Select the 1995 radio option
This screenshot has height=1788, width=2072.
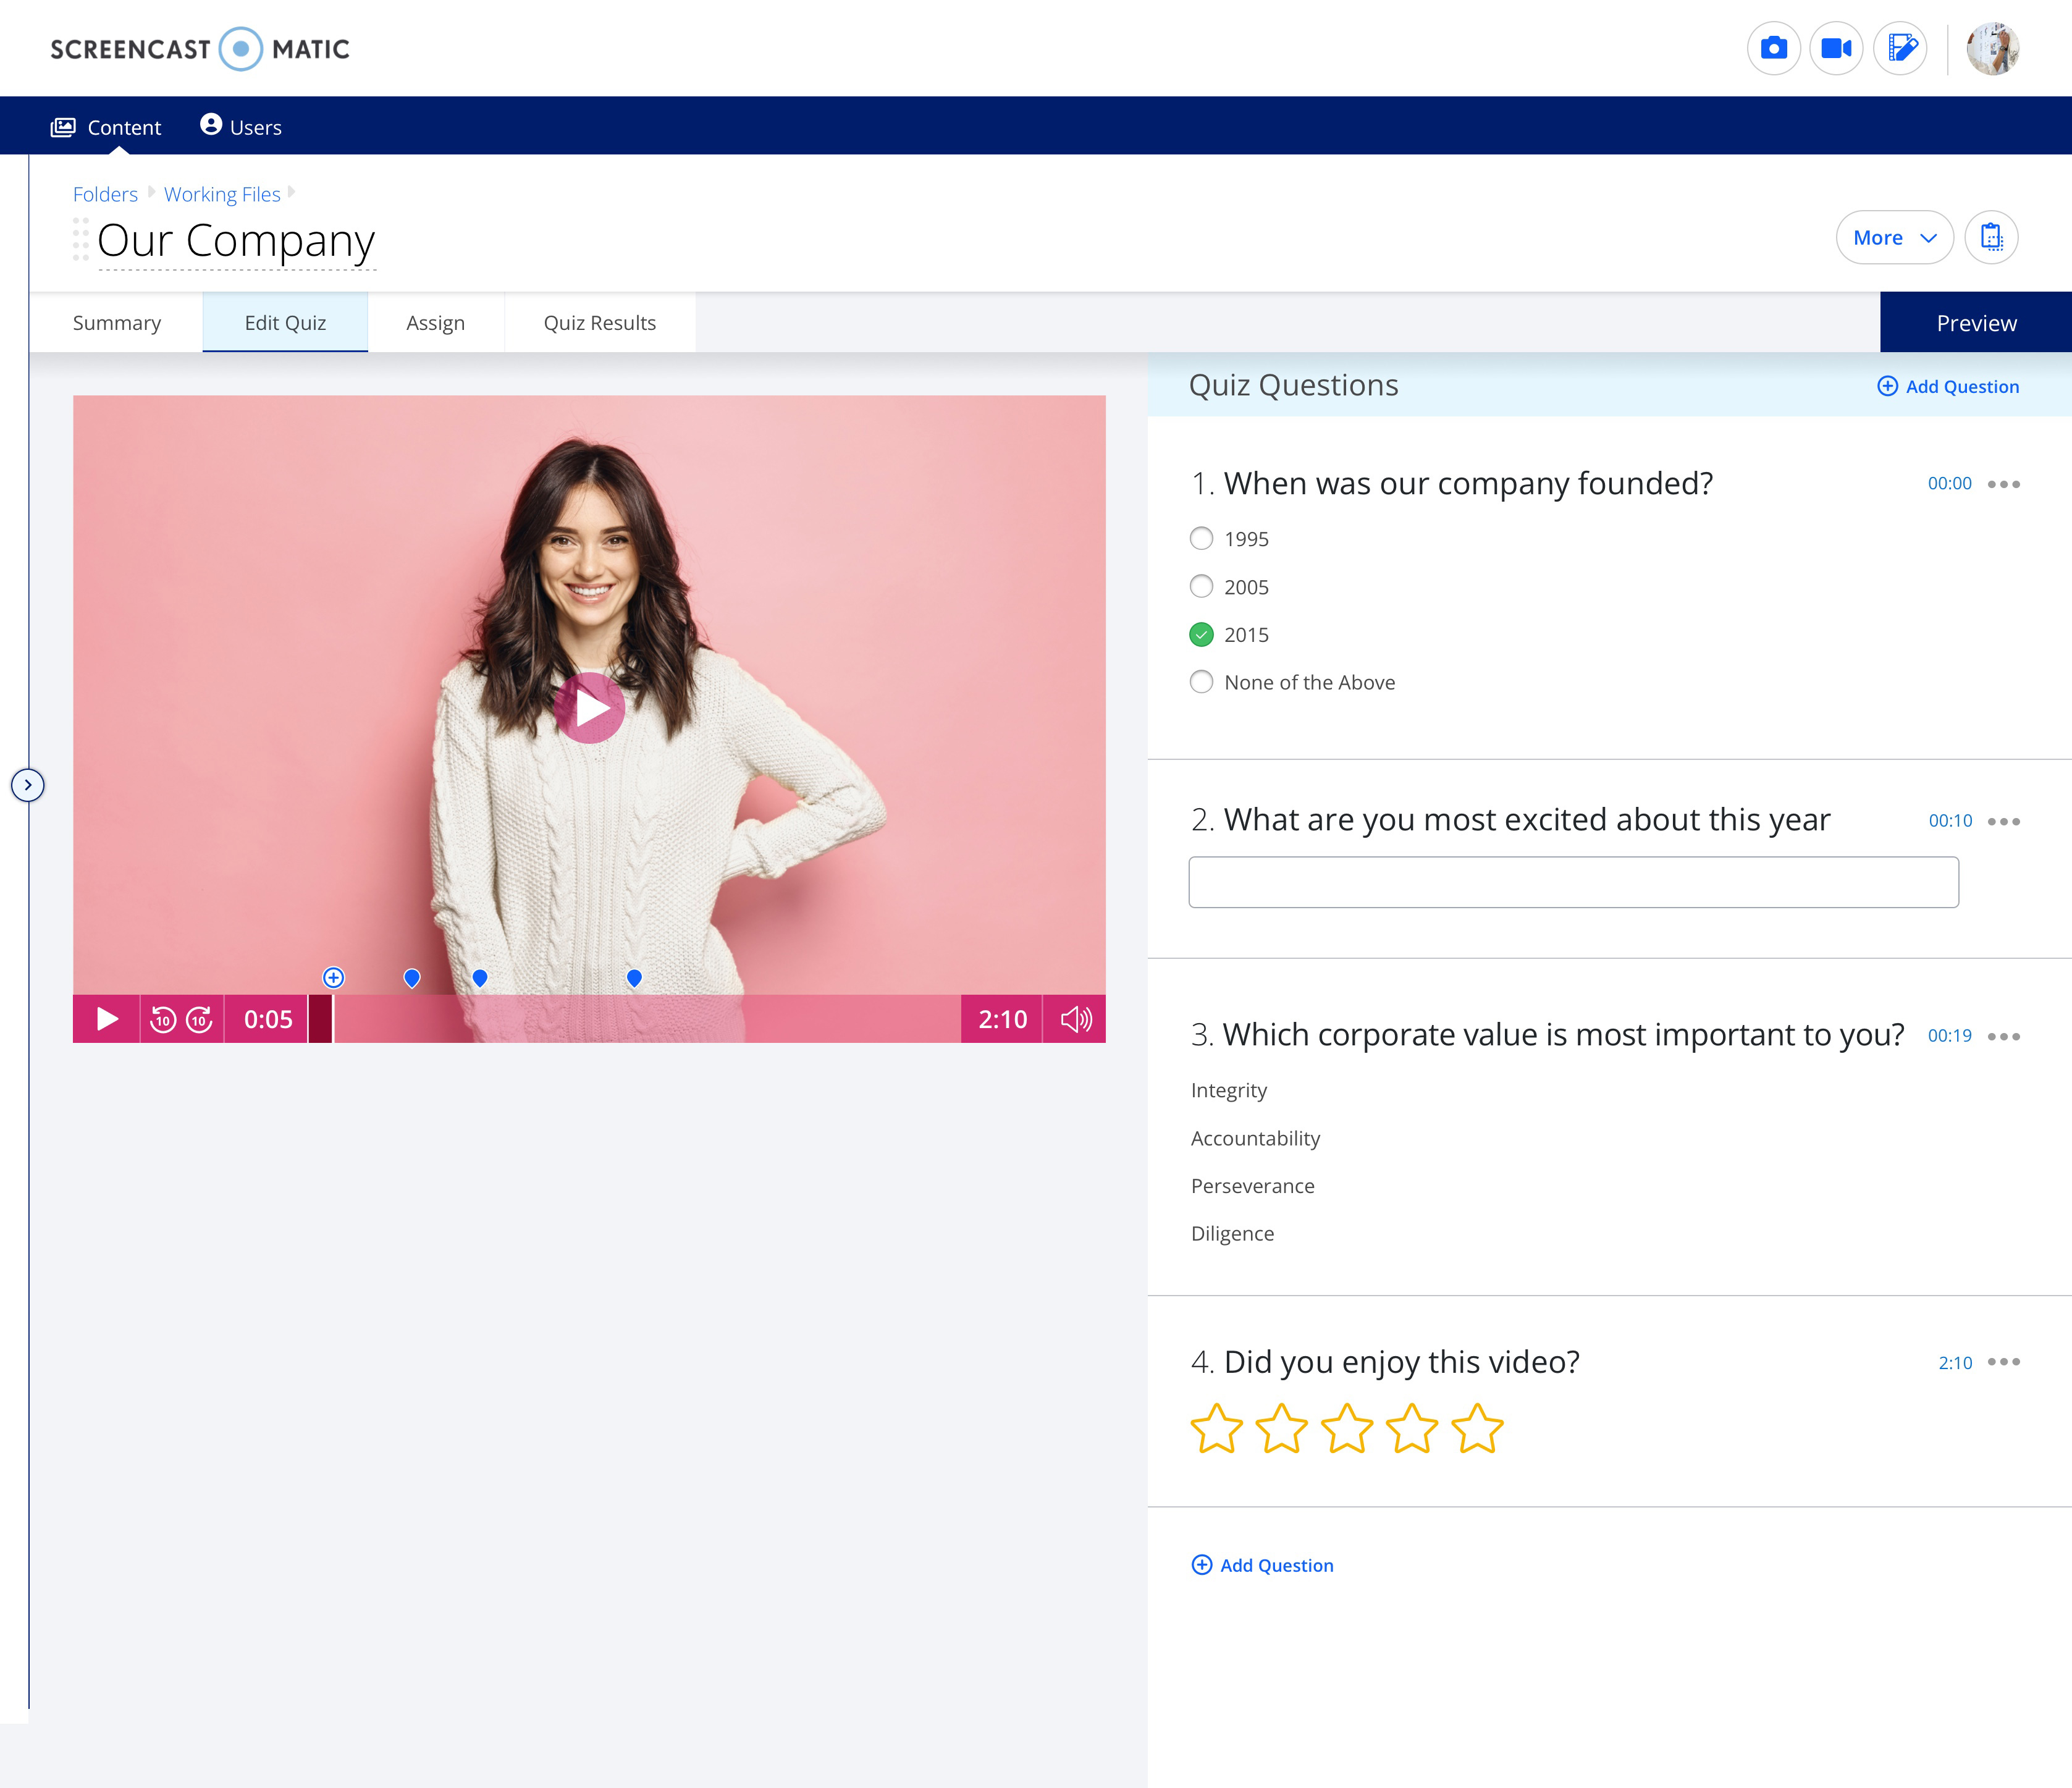1201,538
